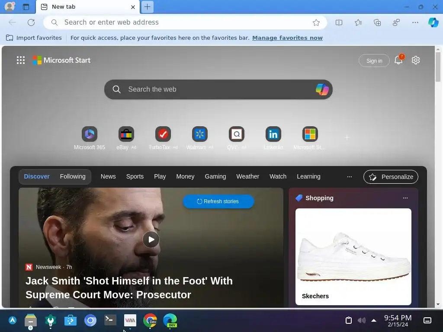This screenshot has height=332, width=443.
Task: Click the Personalize button
Action: [x=391, y=177]
